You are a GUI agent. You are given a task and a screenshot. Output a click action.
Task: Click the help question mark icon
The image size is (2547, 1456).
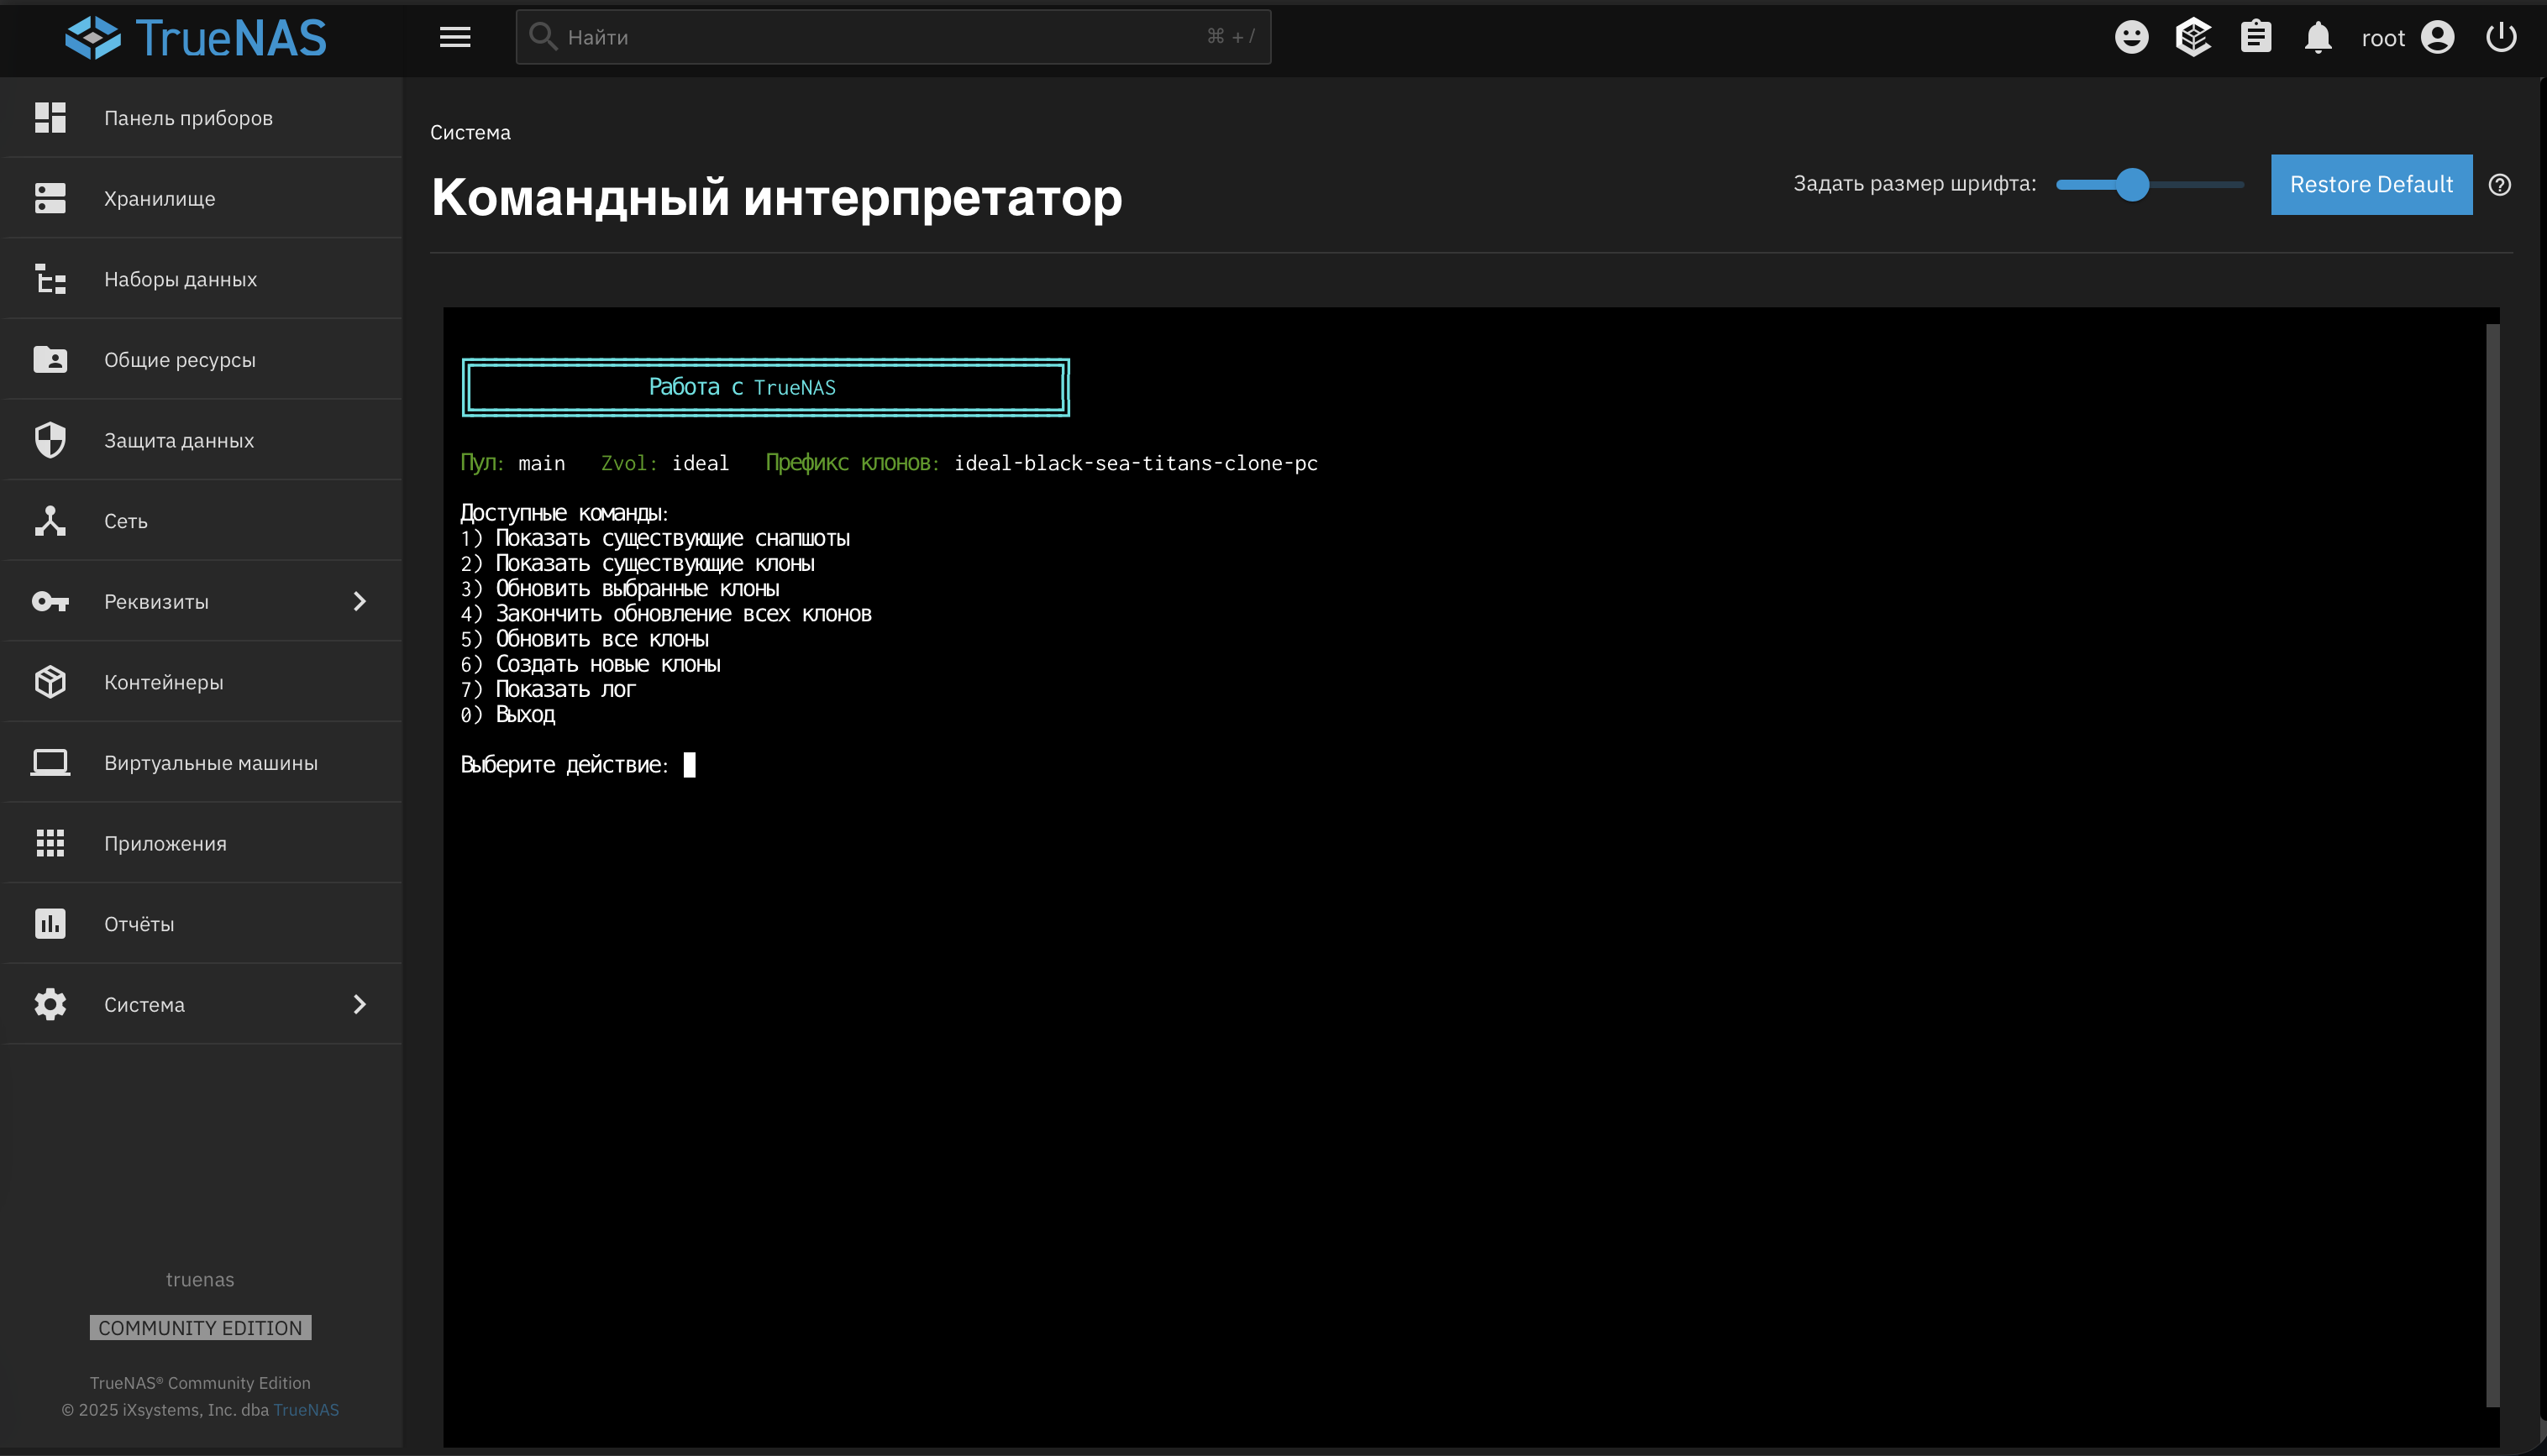(2499, 185)
